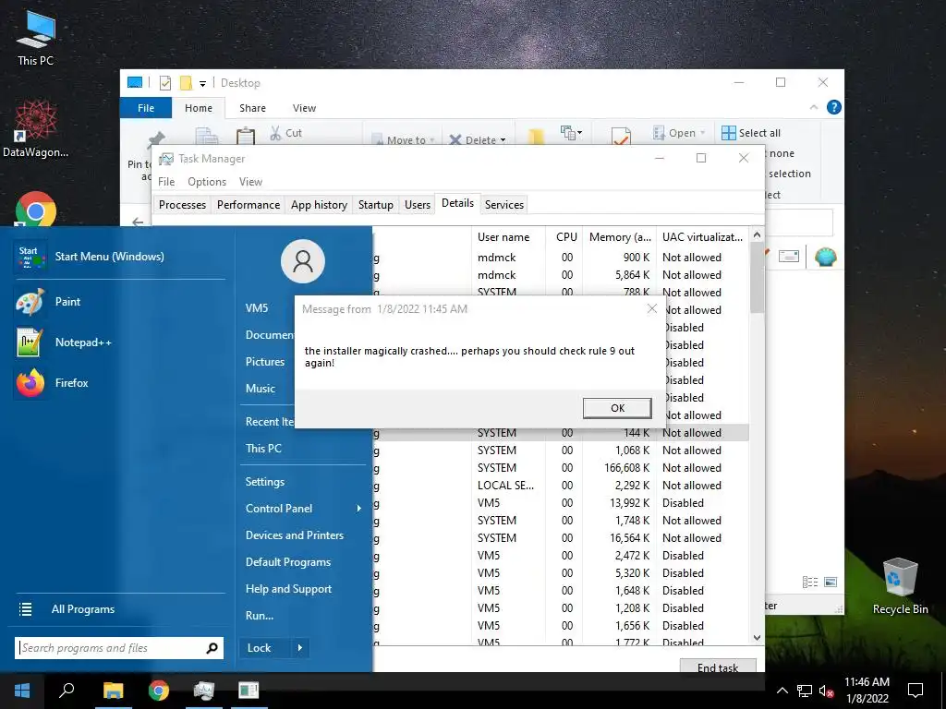Viewport: 946px width, 709px height.
Task: Click the Explorer back navigation arrow
Action: tap(138, 222)
